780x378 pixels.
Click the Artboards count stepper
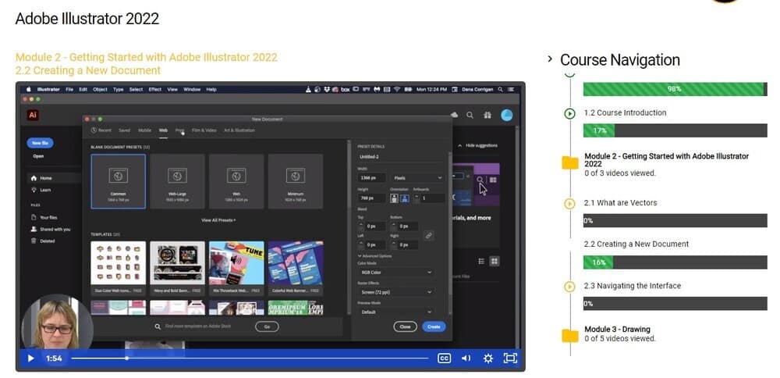(417, 198)
